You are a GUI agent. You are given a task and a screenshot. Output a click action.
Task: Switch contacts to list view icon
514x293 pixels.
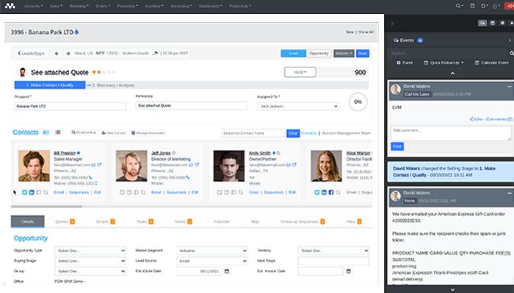pyautogui.click(x=58, y=133)
